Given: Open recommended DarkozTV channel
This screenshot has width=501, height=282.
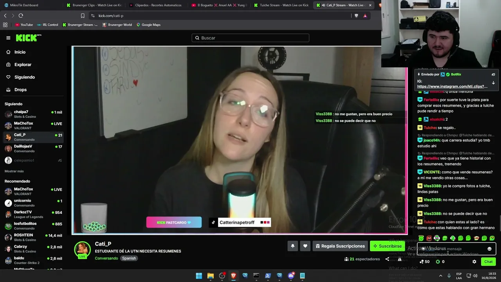Looking at the screenshot, I should click(x=33, y=214).
